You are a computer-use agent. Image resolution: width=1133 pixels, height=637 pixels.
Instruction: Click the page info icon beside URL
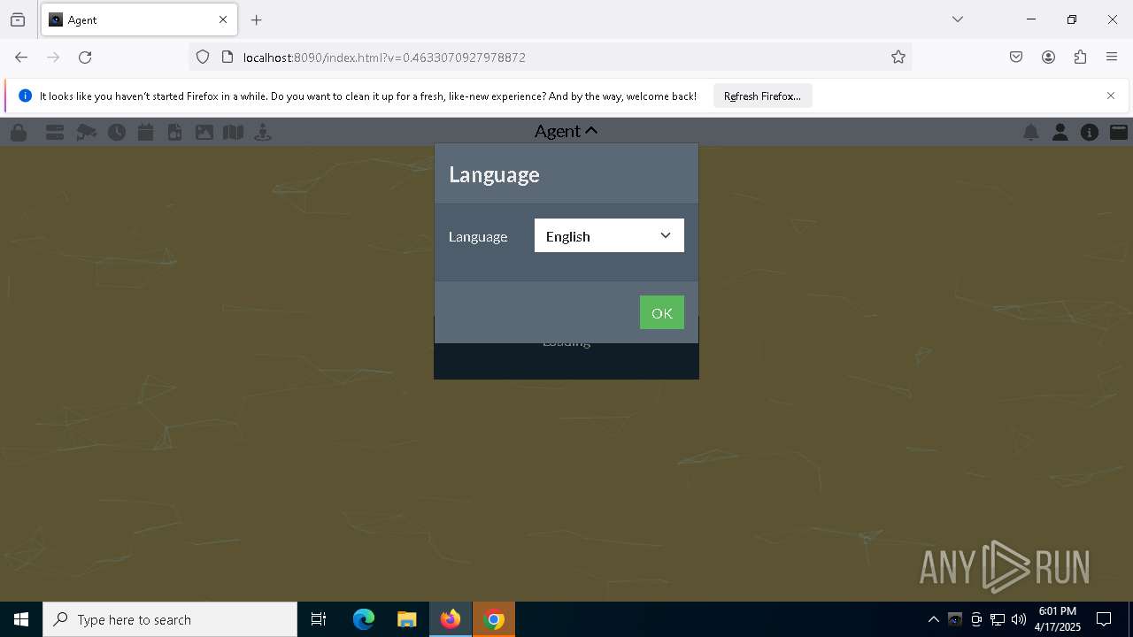(x=227, y=57)
